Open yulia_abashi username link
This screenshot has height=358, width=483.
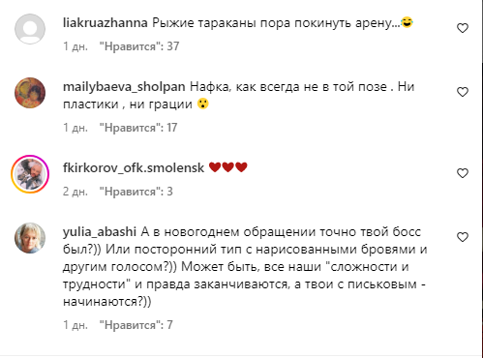(x=100, y=232)
